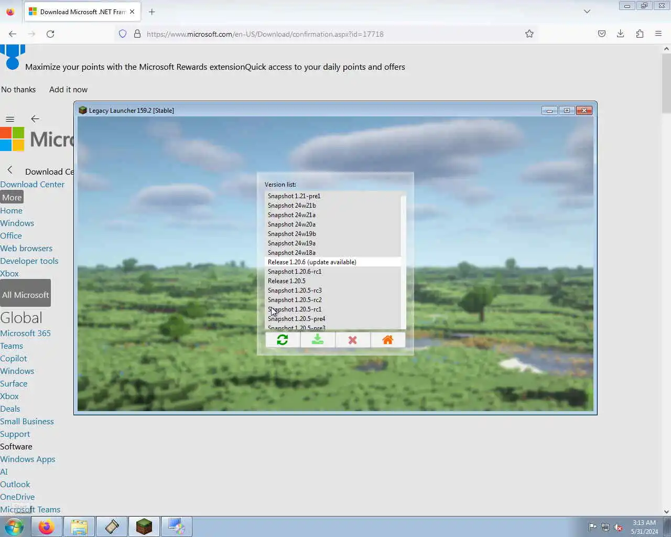Click the Action Center flag tray icon
671x537 pixels.
click(592, 527)
